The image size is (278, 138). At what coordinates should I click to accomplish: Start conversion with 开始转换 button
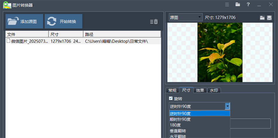pos(64,21)
